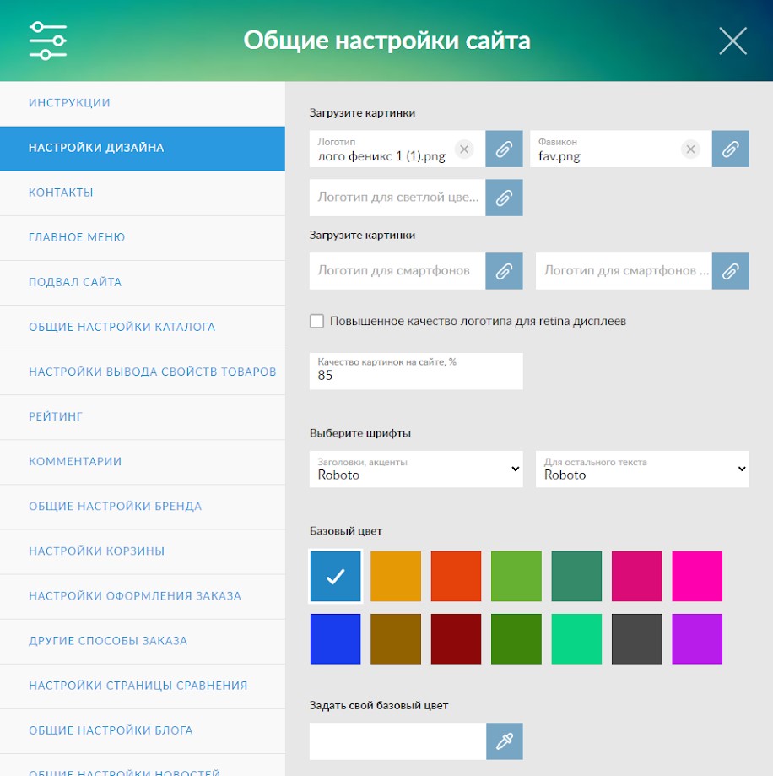773x776 pixels.
Task: Open the Для остального текста font dropdown
Action: pos(642,469)
